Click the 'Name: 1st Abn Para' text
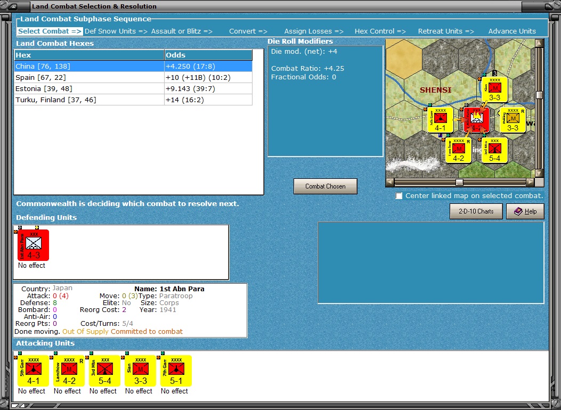Image resolution: width=561 pixels, height=410 pixels. pyautogui.click(x=169, y=289)
